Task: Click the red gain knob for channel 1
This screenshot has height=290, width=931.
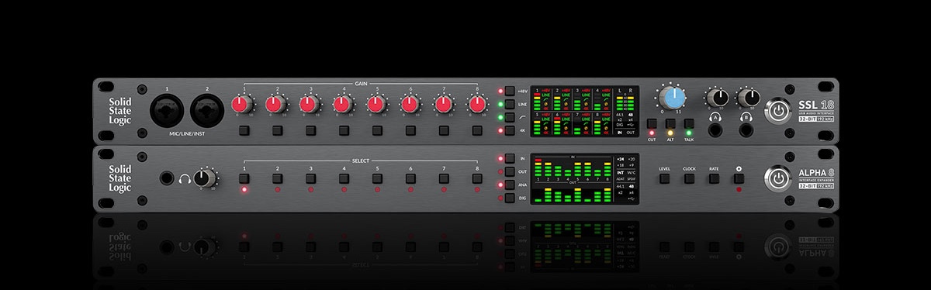Action: tap(243, 103)
